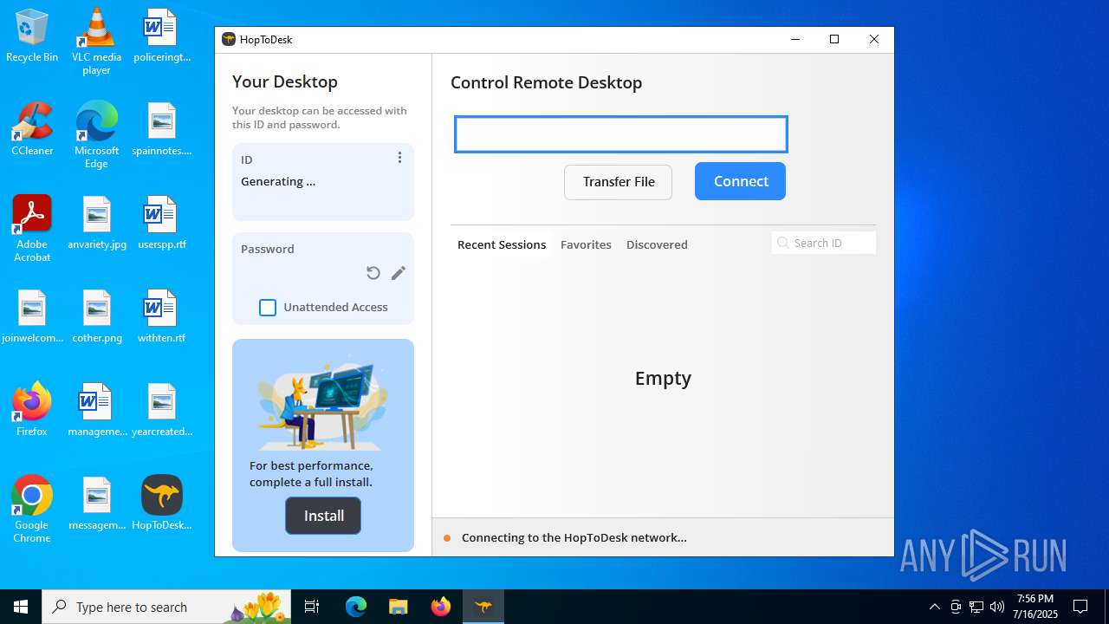
Task: Click the magnifier icon in Search ID
Action: point(783,243)
